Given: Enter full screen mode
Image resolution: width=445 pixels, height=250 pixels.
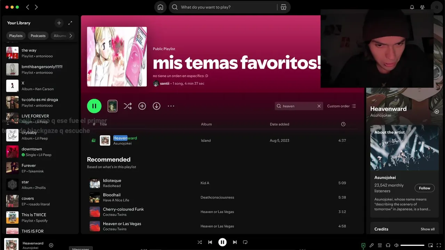Looking at the screenshot, I should click(x=439, y=245).
